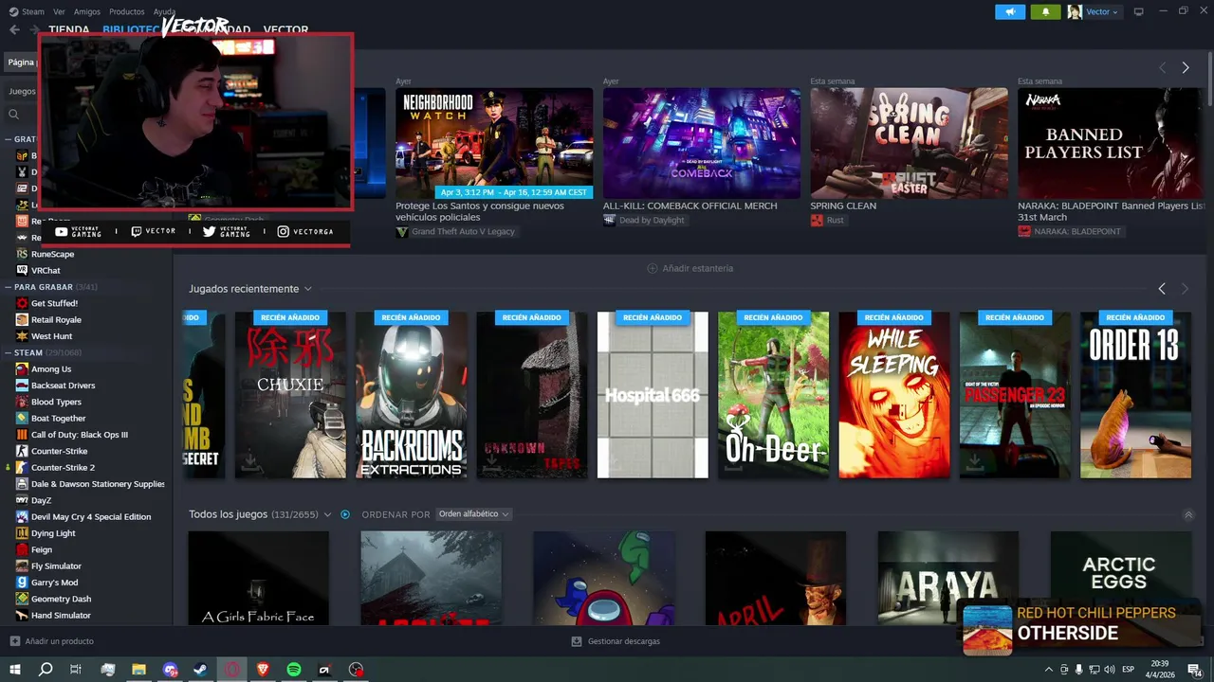Screen dimensions: 1214x682
Task: Open Windows Start menu
Action: 15,670
